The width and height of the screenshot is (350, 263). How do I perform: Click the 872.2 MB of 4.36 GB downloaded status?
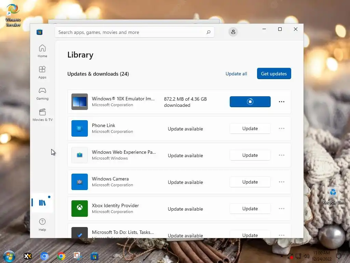click(x=185, y=102)
